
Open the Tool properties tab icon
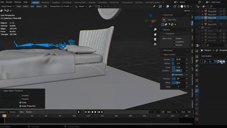(x=197, y=51)
